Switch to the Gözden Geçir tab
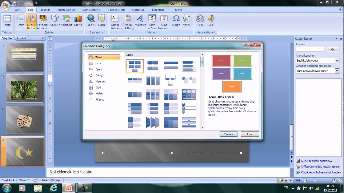Screen dimensions: 344x193 point(116,10)
